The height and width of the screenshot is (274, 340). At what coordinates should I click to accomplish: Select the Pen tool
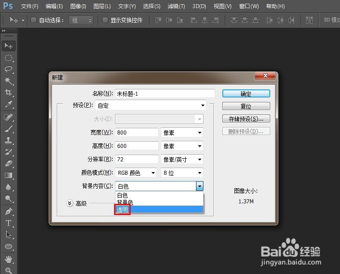[8, 211]
